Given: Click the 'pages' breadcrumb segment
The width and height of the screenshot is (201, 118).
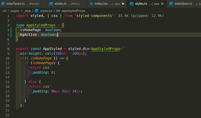Looking at the screenshot, I should click(15, 11).
